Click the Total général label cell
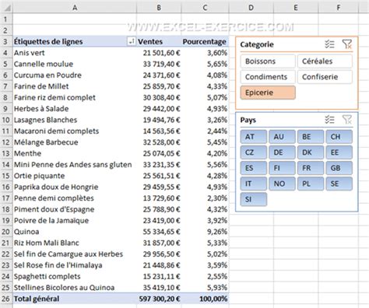This screenshot has height=308, width=369. (x=75, y=299)
